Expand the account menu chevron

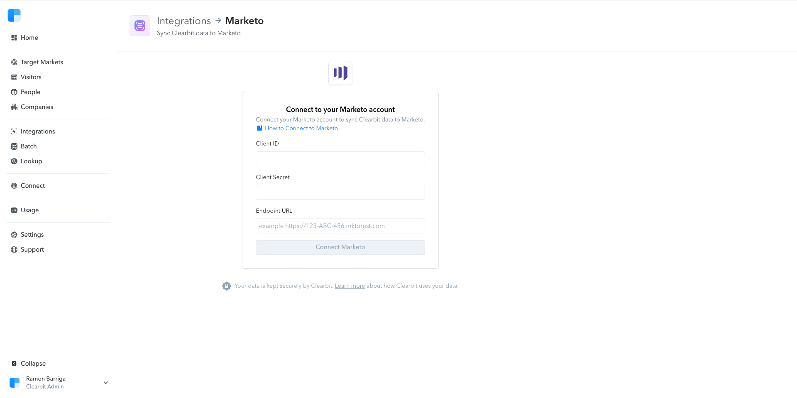tap(106, 383)
